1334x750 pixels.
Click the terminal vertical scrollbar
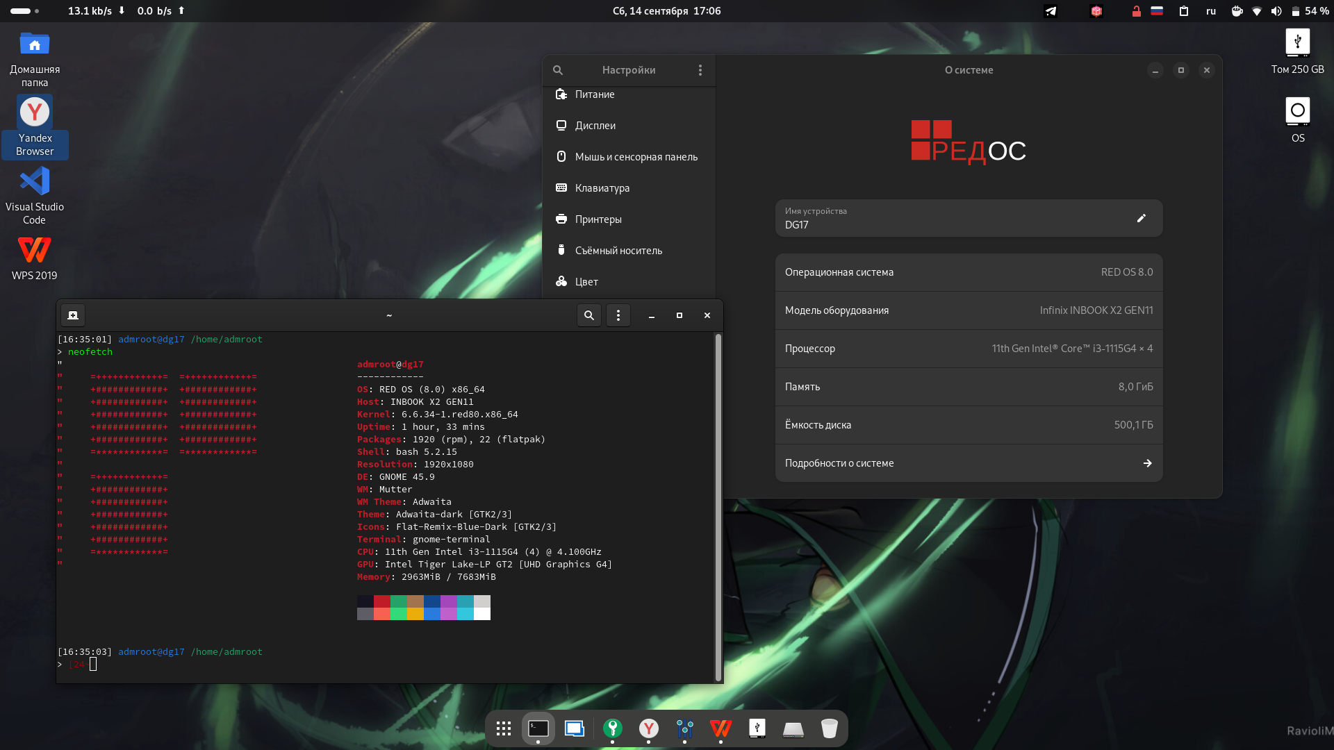pyautogui.click(x=718, y=507)
